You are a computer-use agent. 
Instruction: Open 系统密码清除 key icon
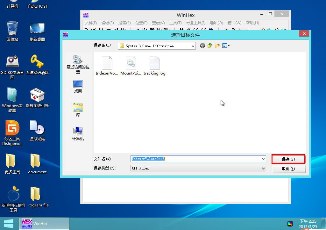point(37,65)
